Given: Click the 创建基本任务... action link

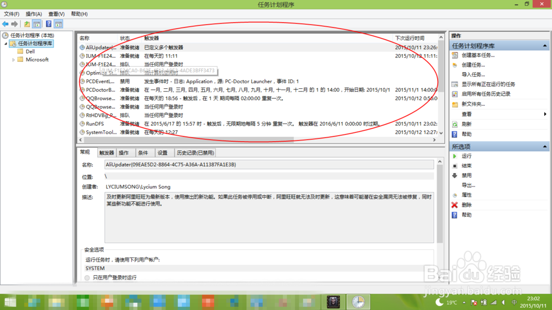Looking at the screenshot, I should (x=478, y=55).
